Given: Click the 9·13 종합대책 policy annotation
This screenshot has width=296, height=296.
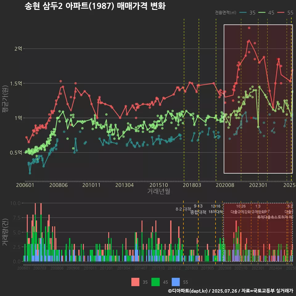Looking at the screenshot, I should click(x=198, y=209).
